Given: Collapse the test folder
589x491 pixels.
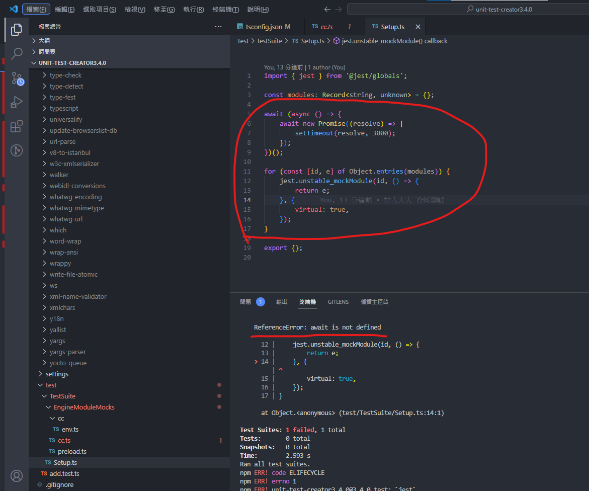Looking at the screenshot, I should 129,385.
